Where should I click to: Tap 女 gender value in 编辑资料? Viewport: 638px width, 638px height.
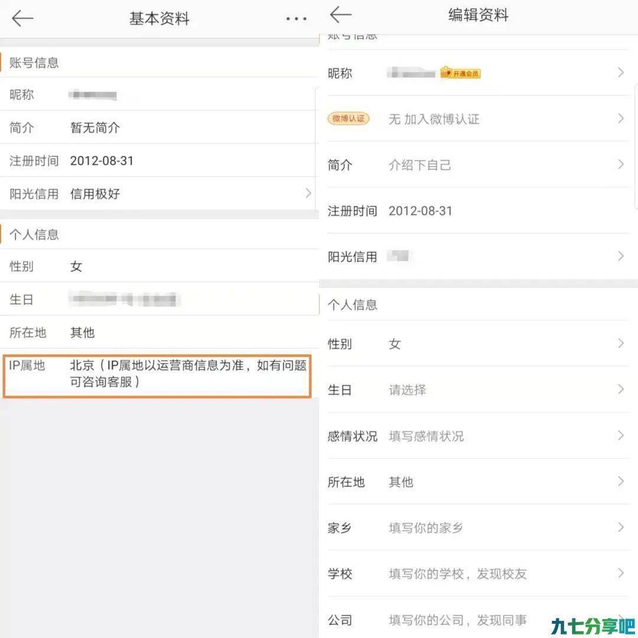395,344
